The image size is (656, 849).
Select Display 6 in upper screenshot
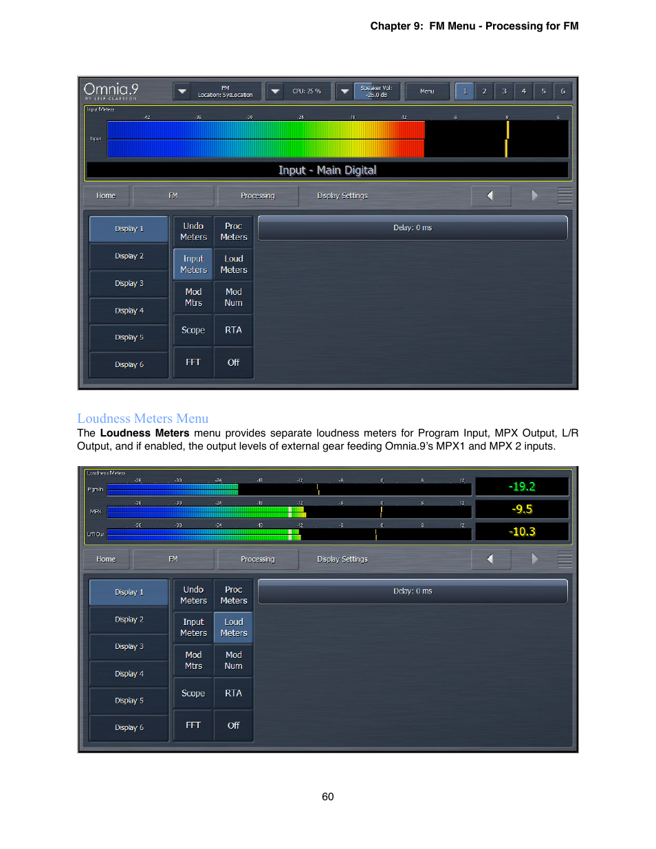(129, 365)
